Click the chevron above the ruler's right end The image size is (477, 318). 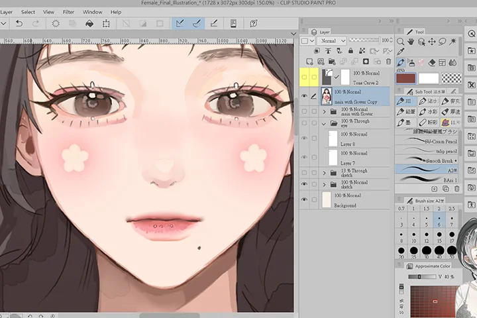(293, 34)
